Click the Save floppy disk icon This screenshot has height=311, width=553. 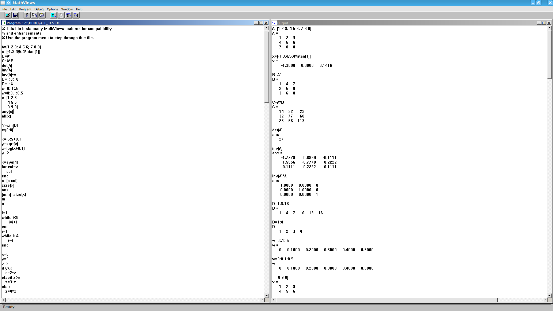tap(16, 15)
